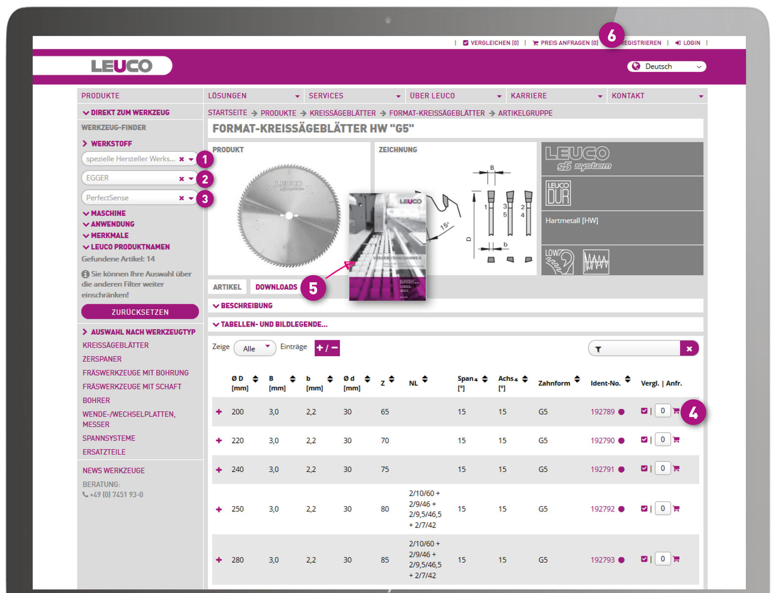Sort table by Zahnform column

pyautogui.click(x=577, y=379)
